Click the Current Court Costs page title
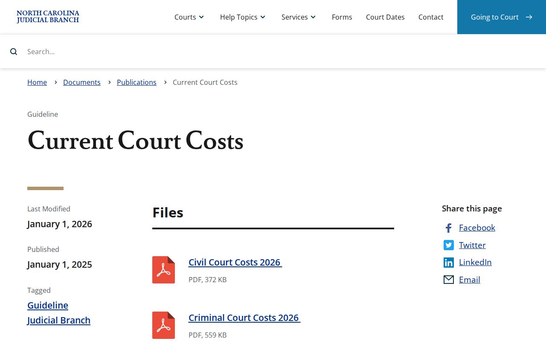The image size is (546, 341). pos(136,141)
